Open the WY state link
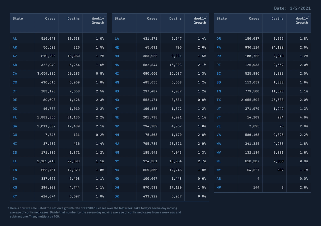This screenshot has height=226, width=321. click(219, 170)
